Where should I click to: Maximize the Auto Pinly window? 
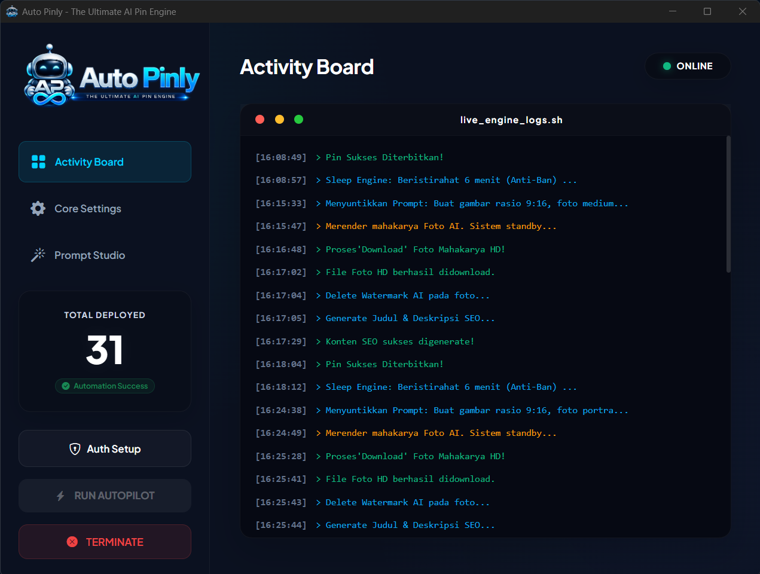[x=707, y=11]
